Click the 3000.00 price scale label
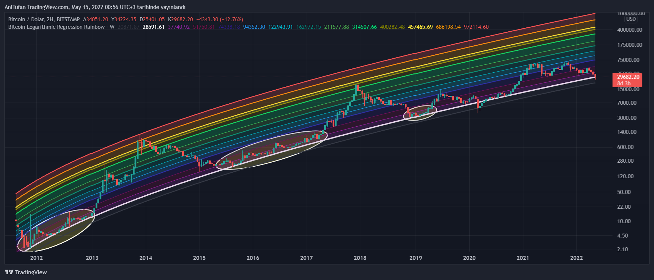654x280 pixels. (x=627, y=118)
